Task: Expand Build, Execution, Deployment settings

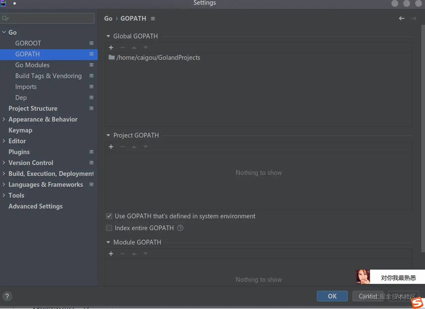Action: click(4, 174)
